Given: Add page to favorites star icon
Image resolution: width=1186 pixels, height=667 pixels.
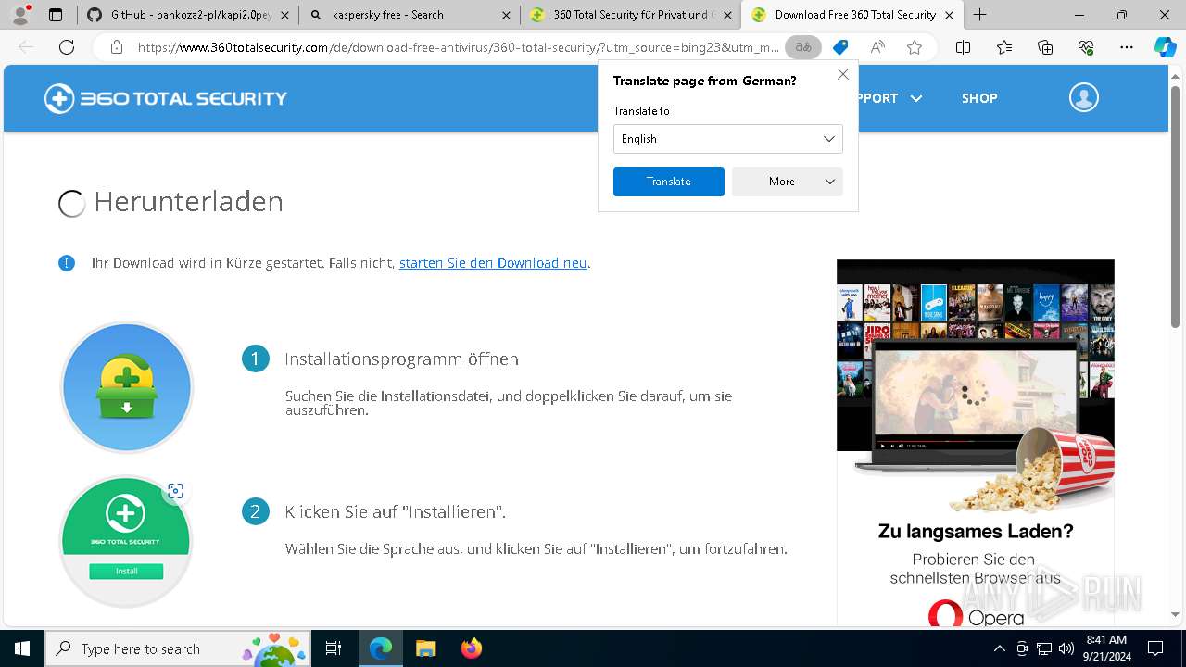Looking at the screenshot, I should click(x=915, y=47).
